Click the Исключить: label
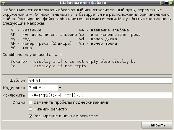174x130 pixels. pos(14,95)
